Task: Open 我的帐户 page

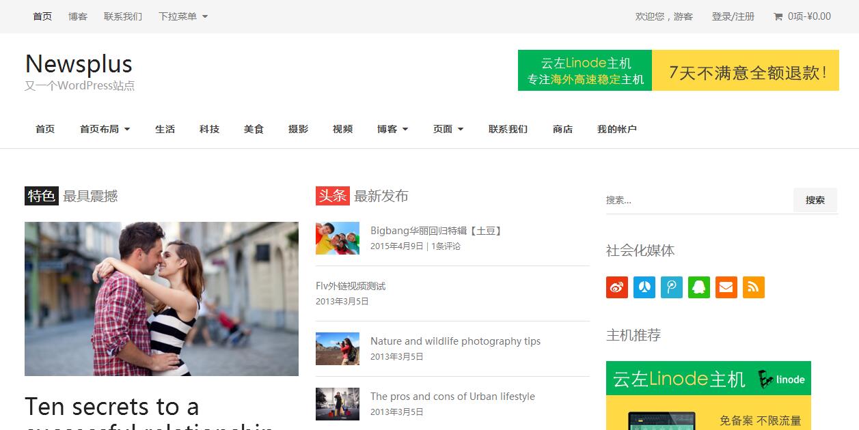Action: [616, 129]
